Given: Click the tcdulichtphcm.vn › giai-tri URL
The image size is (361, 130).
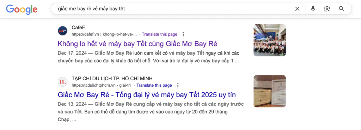Looking at the screenshot, I should click(101, 85).
